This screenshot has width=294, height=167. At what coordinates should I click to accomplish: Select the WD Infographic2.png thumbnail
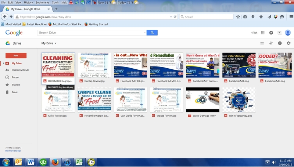pyautogui.click(x=239, y=100)
